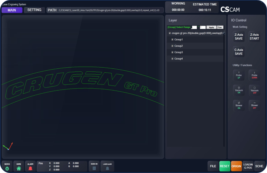Turn Blower OFF
This screenshot has height=173, width=267.
point(255,105)
